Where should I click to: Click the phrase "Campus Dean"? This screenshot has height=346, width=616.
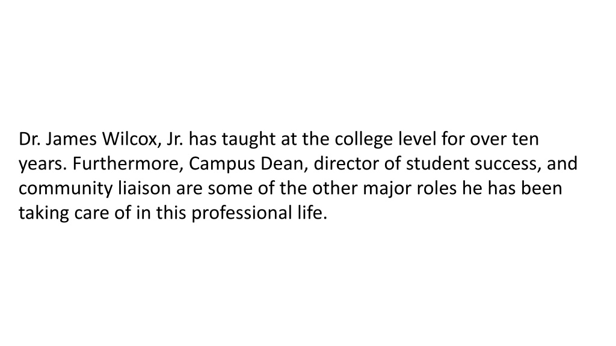pyautogui.click(x=245, y=165)
